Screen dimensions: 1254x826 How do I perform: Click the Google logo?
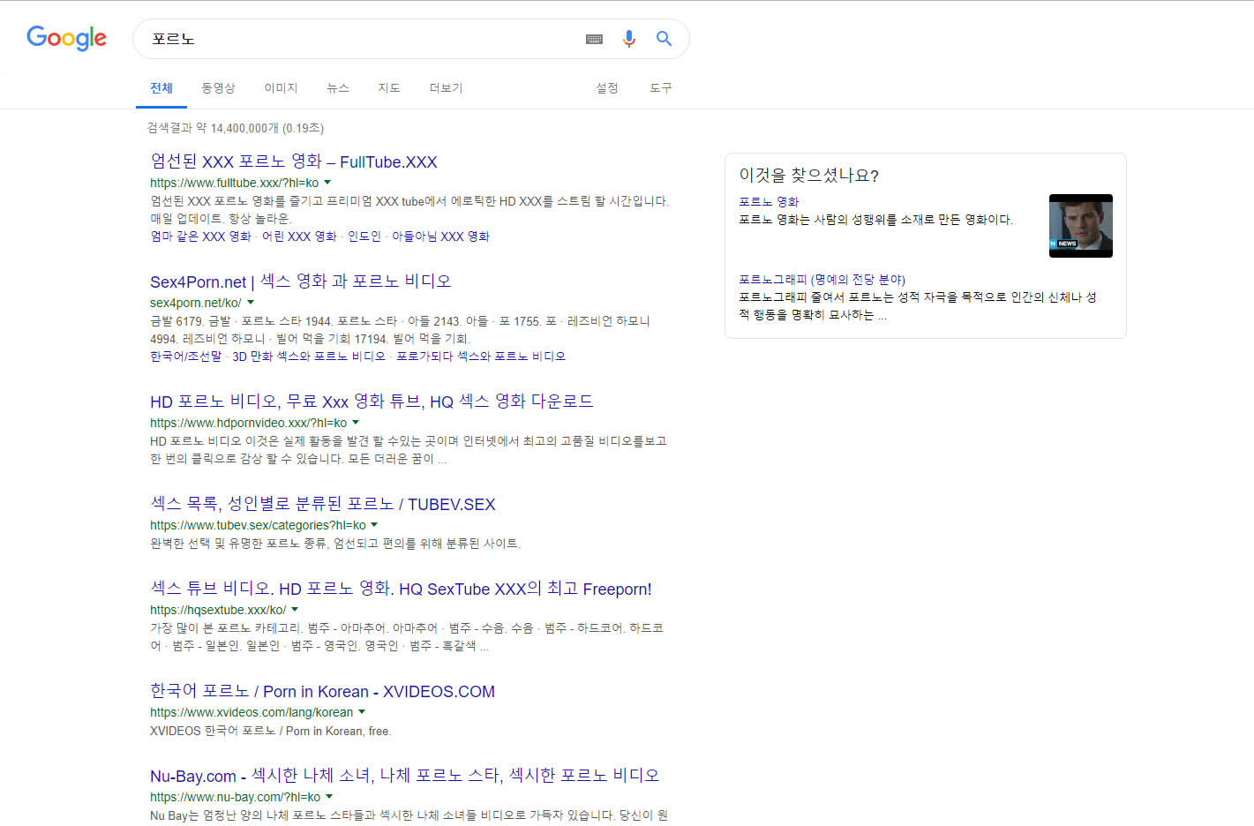coord(66,38)
